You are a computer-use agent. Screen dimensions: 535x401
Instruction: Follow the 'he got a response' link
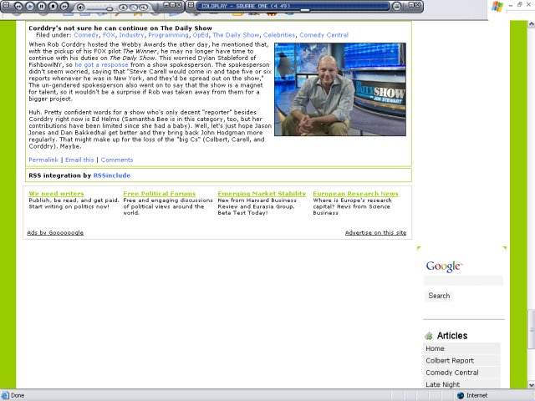coord(101,65)
